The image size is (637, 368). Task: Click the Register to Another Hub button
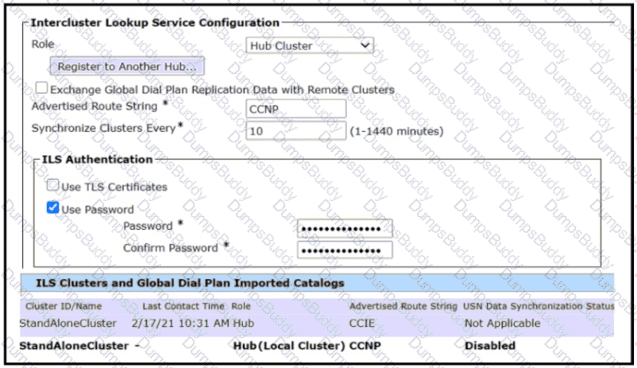click(127, 67)
